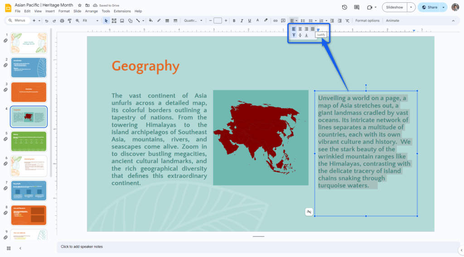The width and height of the screenshot is (464, 257).
Task: Click the Insert link icon
Action: 275,21
